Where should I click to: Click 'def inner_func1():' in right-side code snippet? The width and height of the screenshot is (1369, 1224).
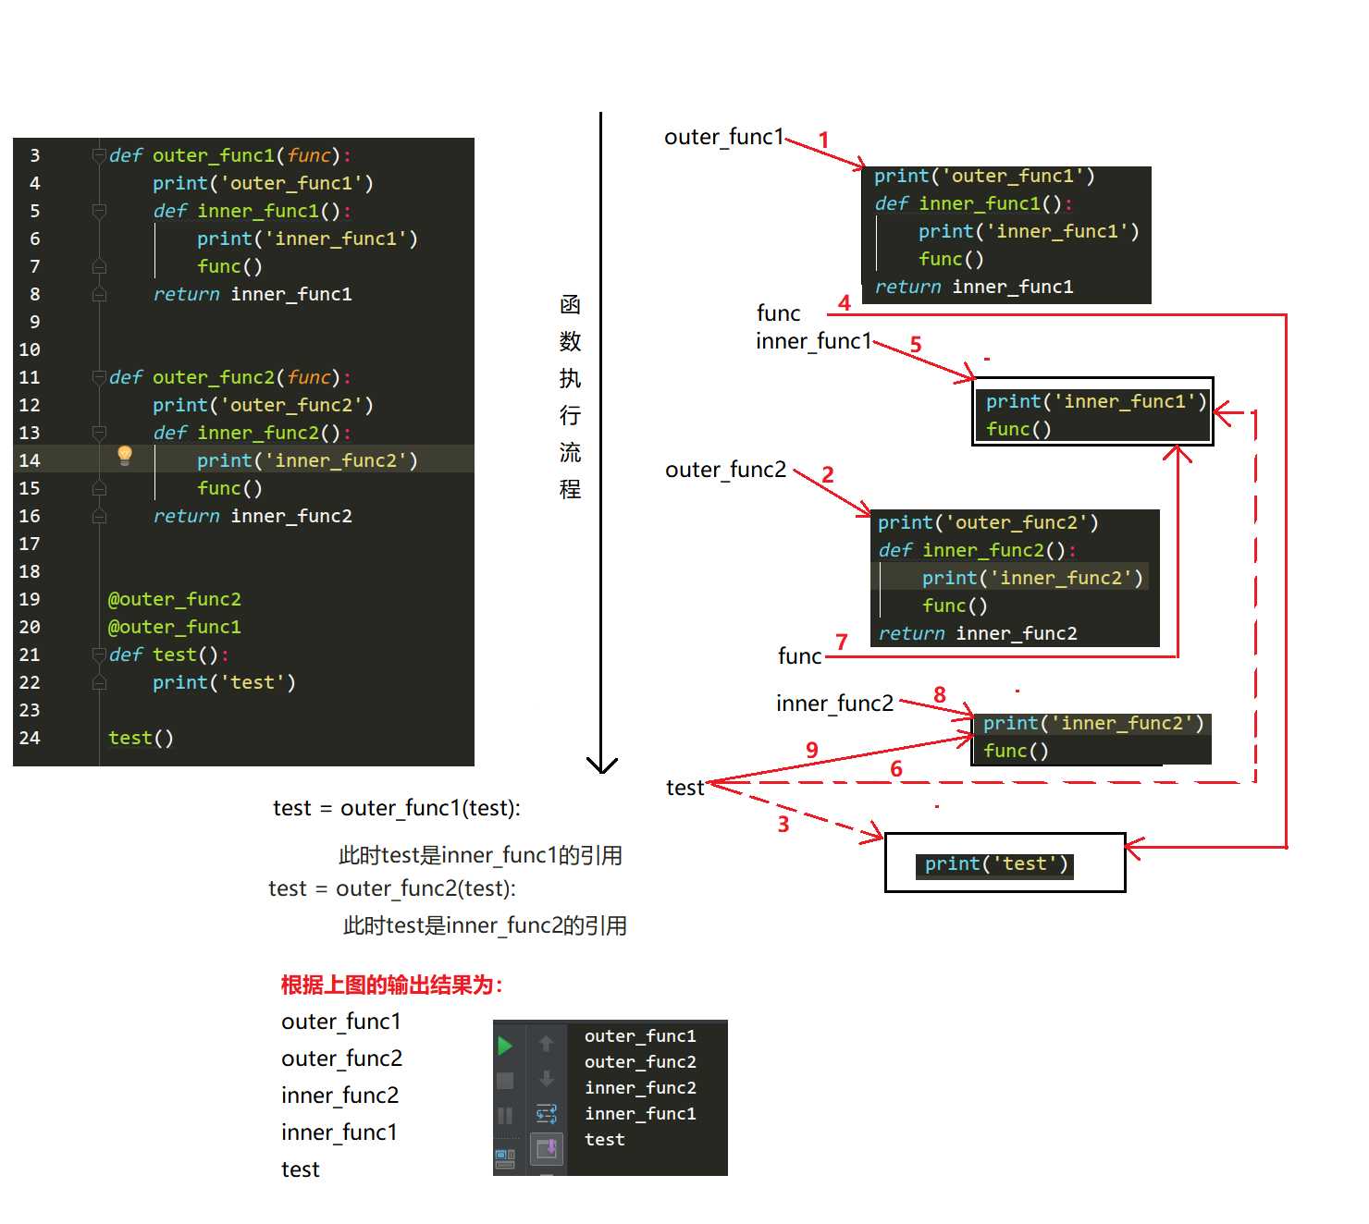(974, 204)
